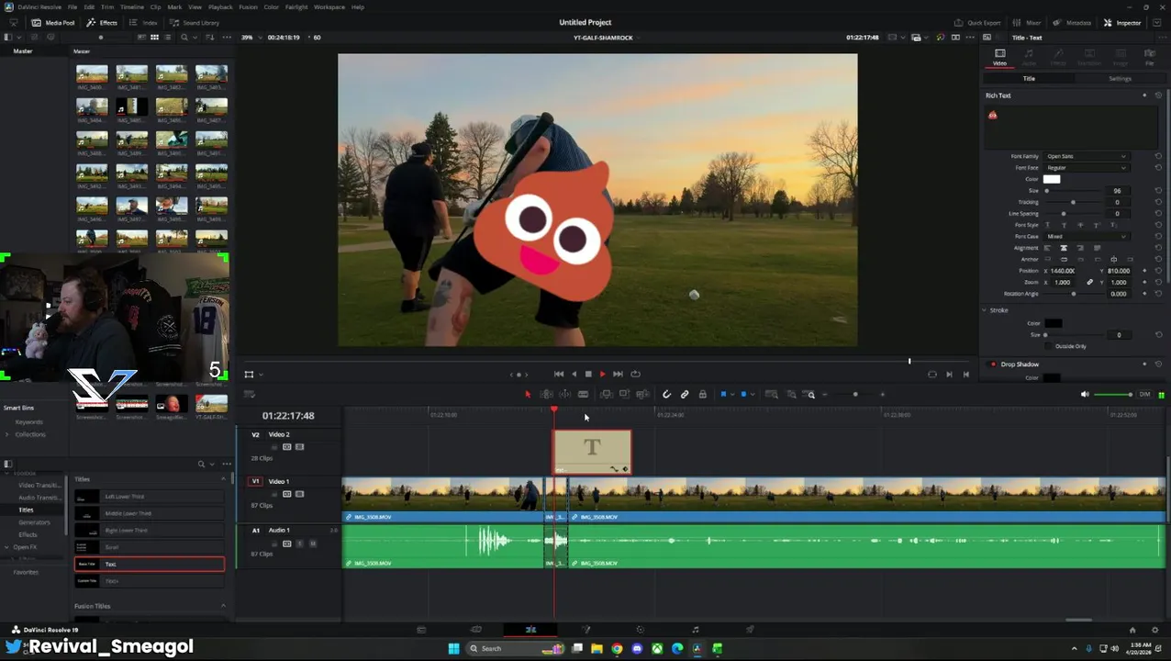Select the Text title effect

click(150, 565)
